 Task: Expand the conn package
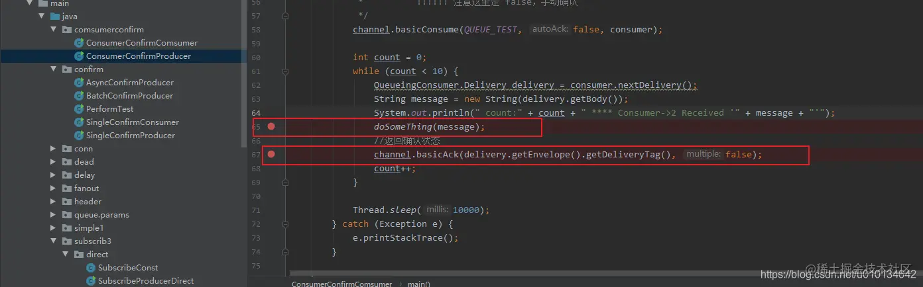click(x=54, y=149)
